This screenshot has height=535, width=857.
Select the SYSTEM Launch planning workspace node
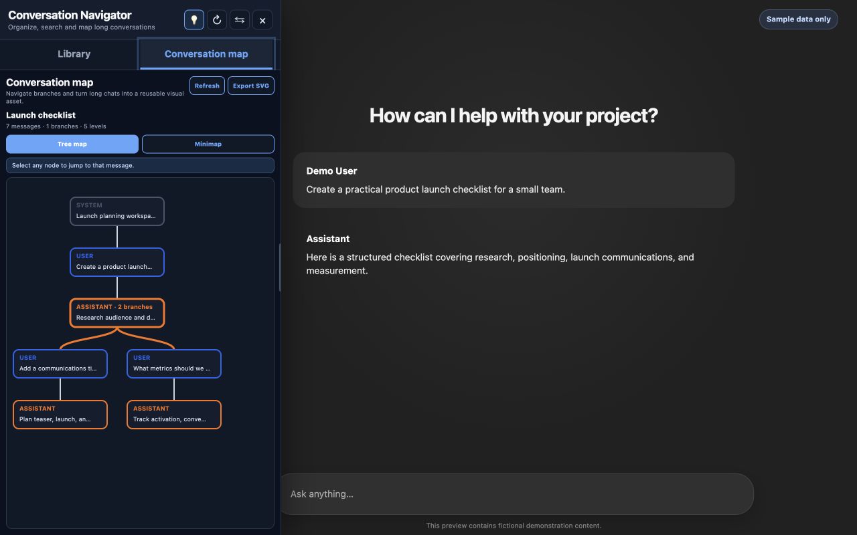click(x=117, y=211)
